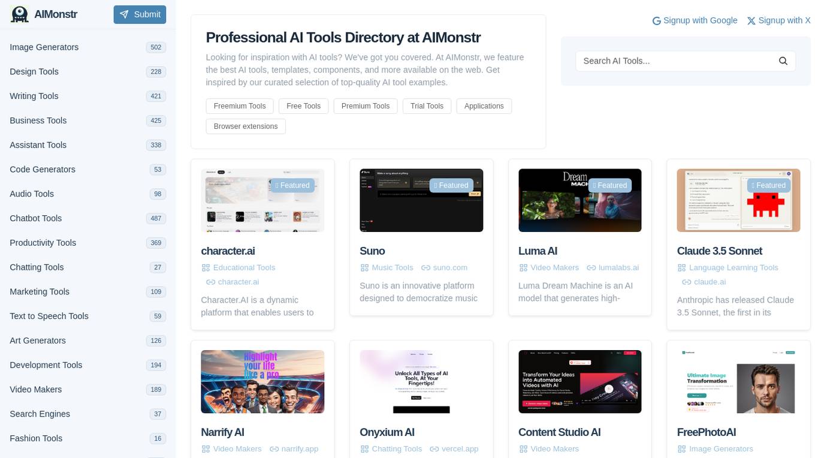Open the character.ai screenshot thumbnail

click(x=262, y=200)
